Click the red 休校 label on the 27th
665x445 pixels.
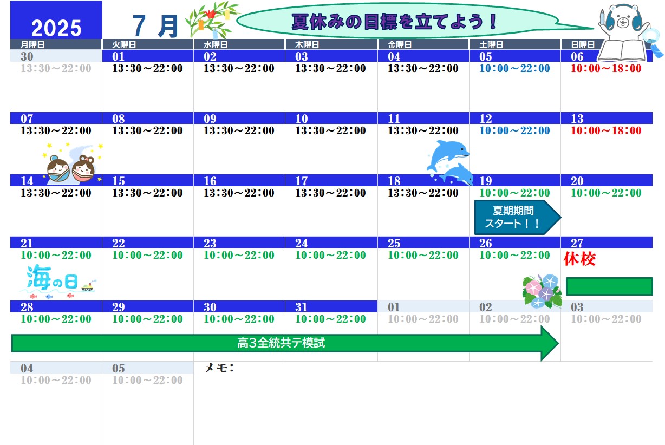click(579, 259)
